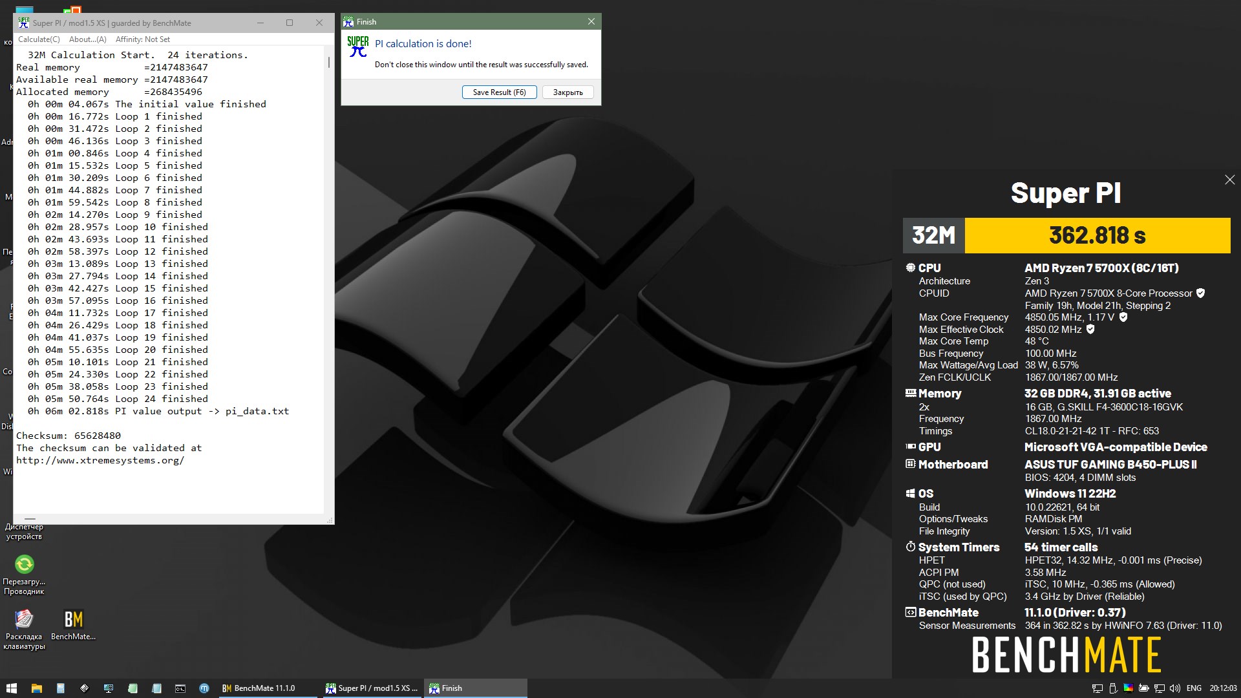Click the first network tray icon
Screen dimensions: 1241x698
1097,688
